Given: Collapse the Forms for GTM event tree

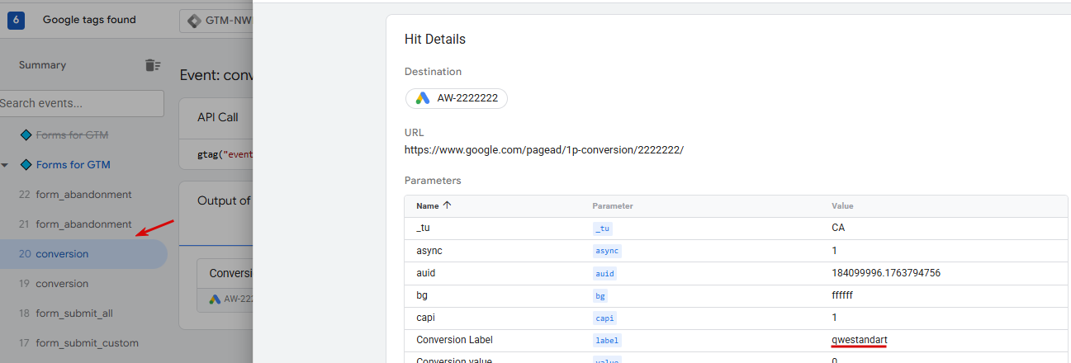Looking at the screenshot, I should [6, 165].
